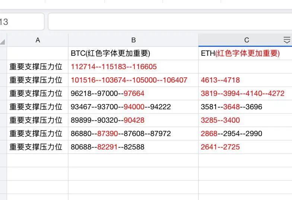Screen dimensions: 292x200
Task: Select cell with 93467--93700--94000--94222
Action: pos(133,107)
